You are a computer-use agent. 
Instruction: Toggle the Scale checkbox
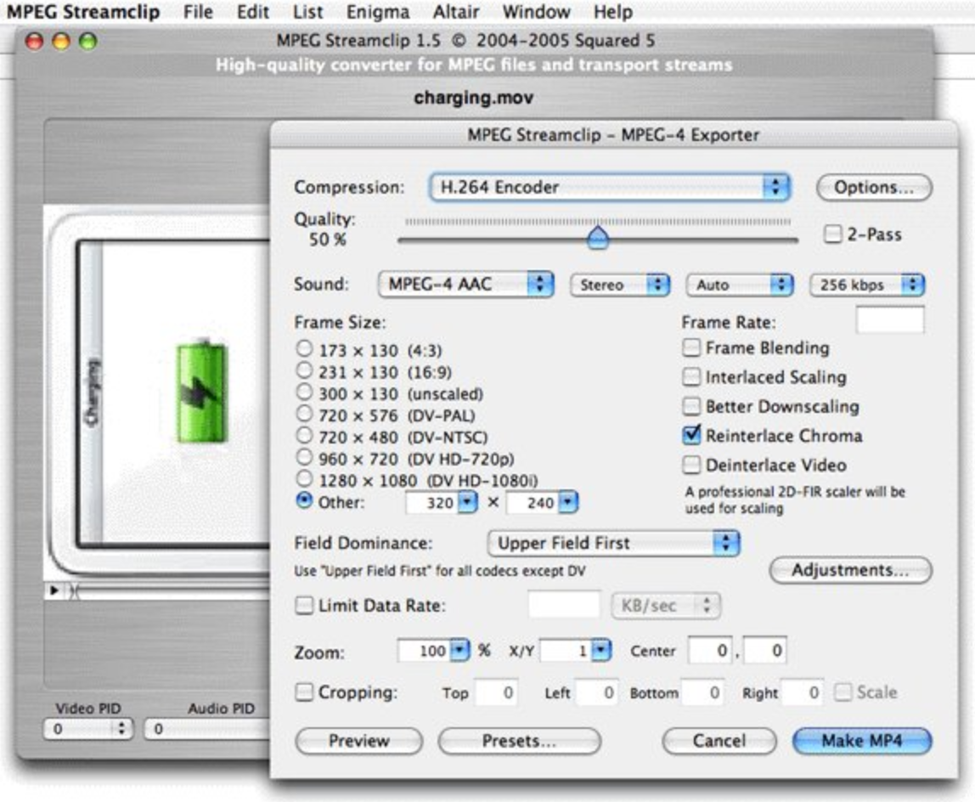843,692
